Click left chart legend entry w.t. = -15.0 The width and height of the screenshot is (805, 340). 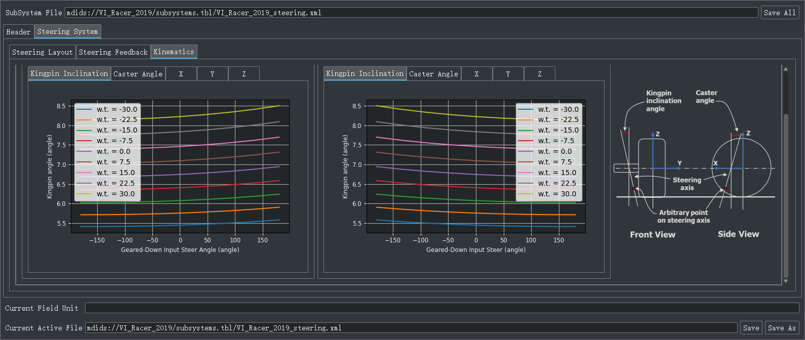[x=107, y=130]
